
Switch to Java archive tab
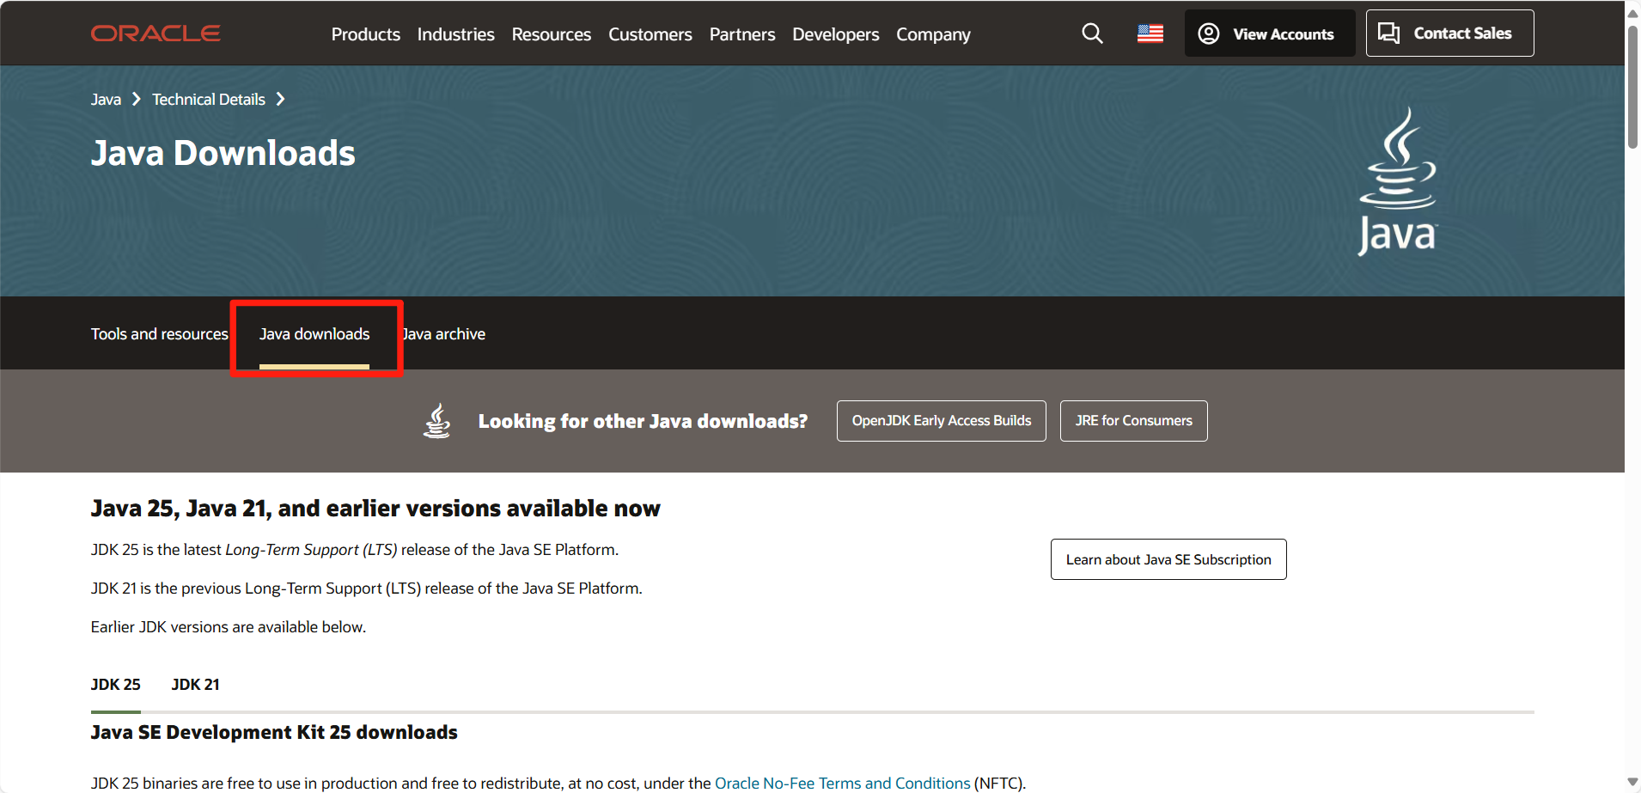(x=443, y=334)
